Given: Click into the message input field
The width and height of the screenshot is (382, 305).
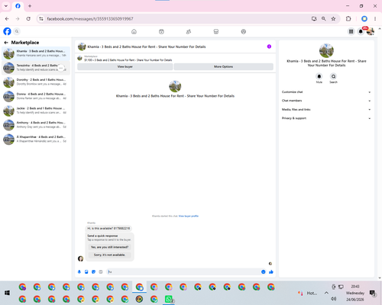Looking at the screenshot, I should coord(183,271).
